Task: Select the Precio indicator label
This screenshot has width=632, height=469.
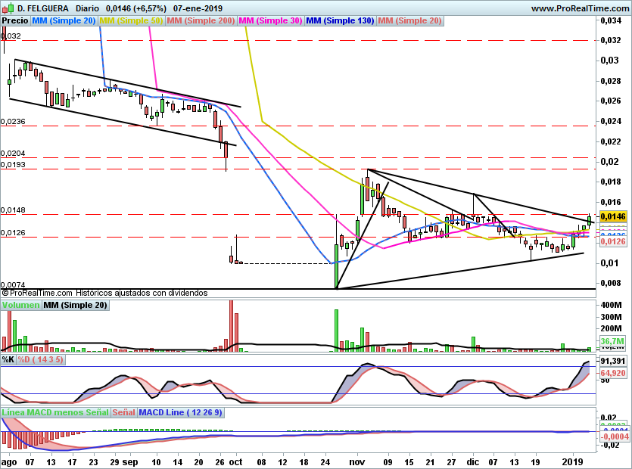Action: click(15, 20)
